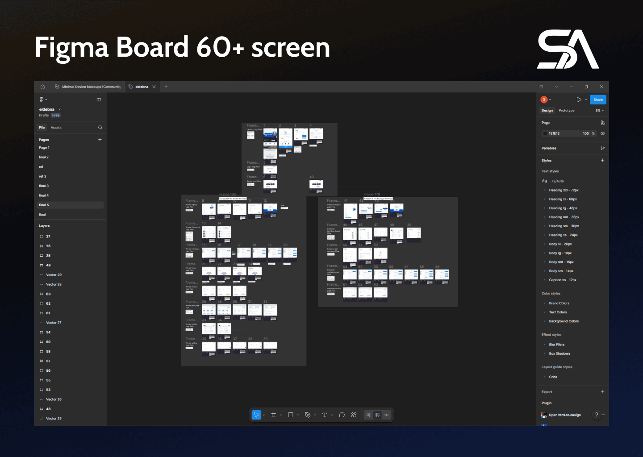Open Move tool options dropdown arrow

click(264, 415)
